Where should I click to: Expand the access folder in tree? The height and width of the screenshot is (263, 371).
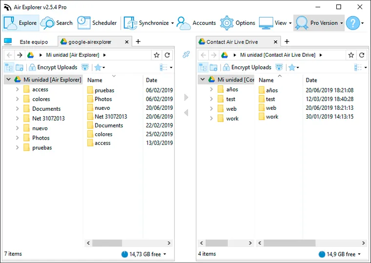(17, 89)
